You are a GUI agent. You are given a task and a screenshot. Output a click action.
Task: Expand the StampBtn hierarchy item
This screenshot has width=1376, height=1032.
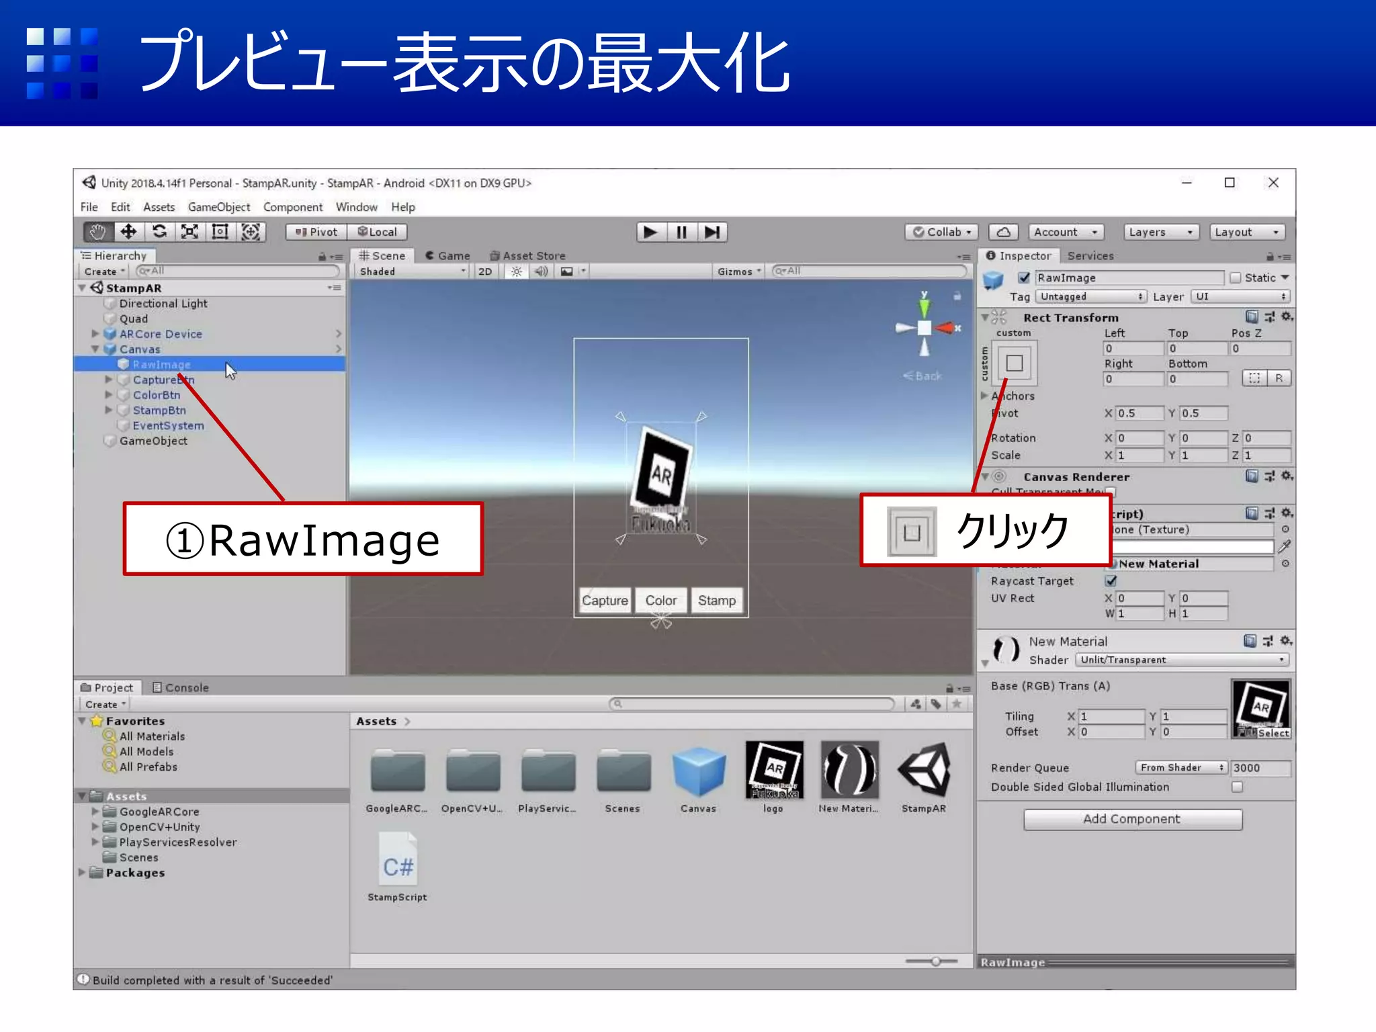coord(108,410)
